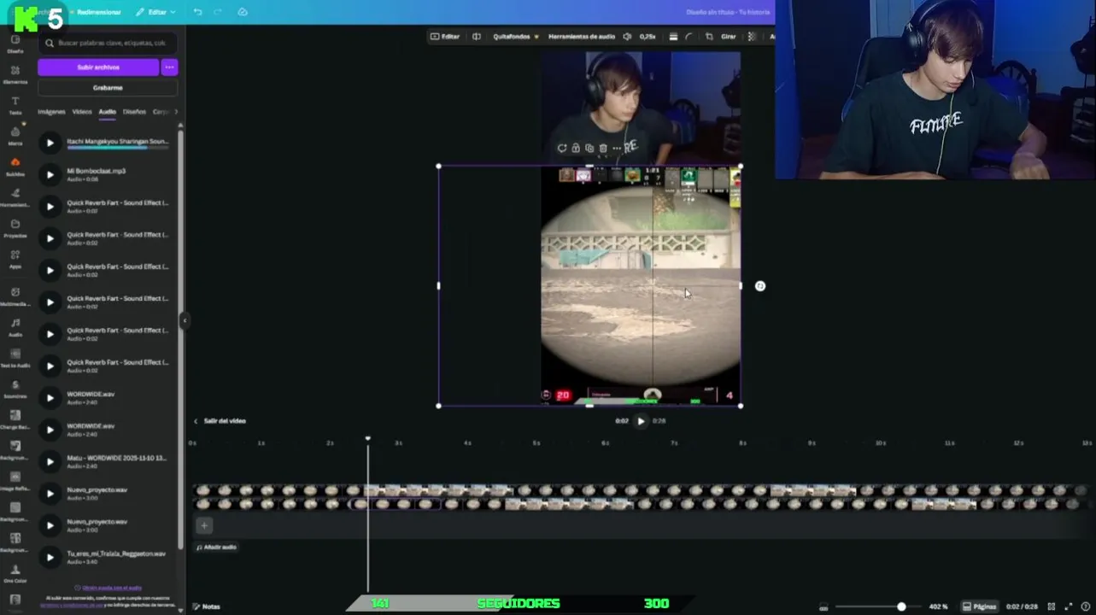Open Herramientas de audio

[582, 37]
